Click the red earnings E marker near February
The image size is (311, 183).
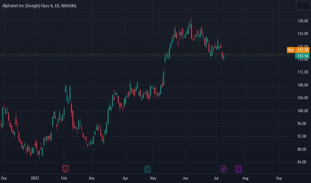point(65,169)
